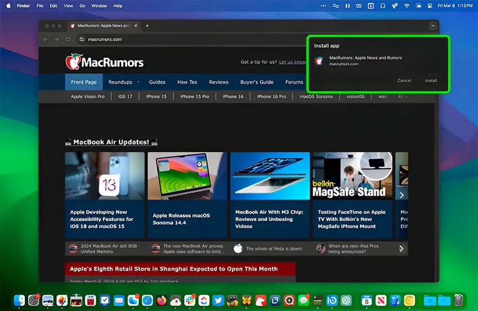Open site information icon in the address bar

click(x=82, y=39)
